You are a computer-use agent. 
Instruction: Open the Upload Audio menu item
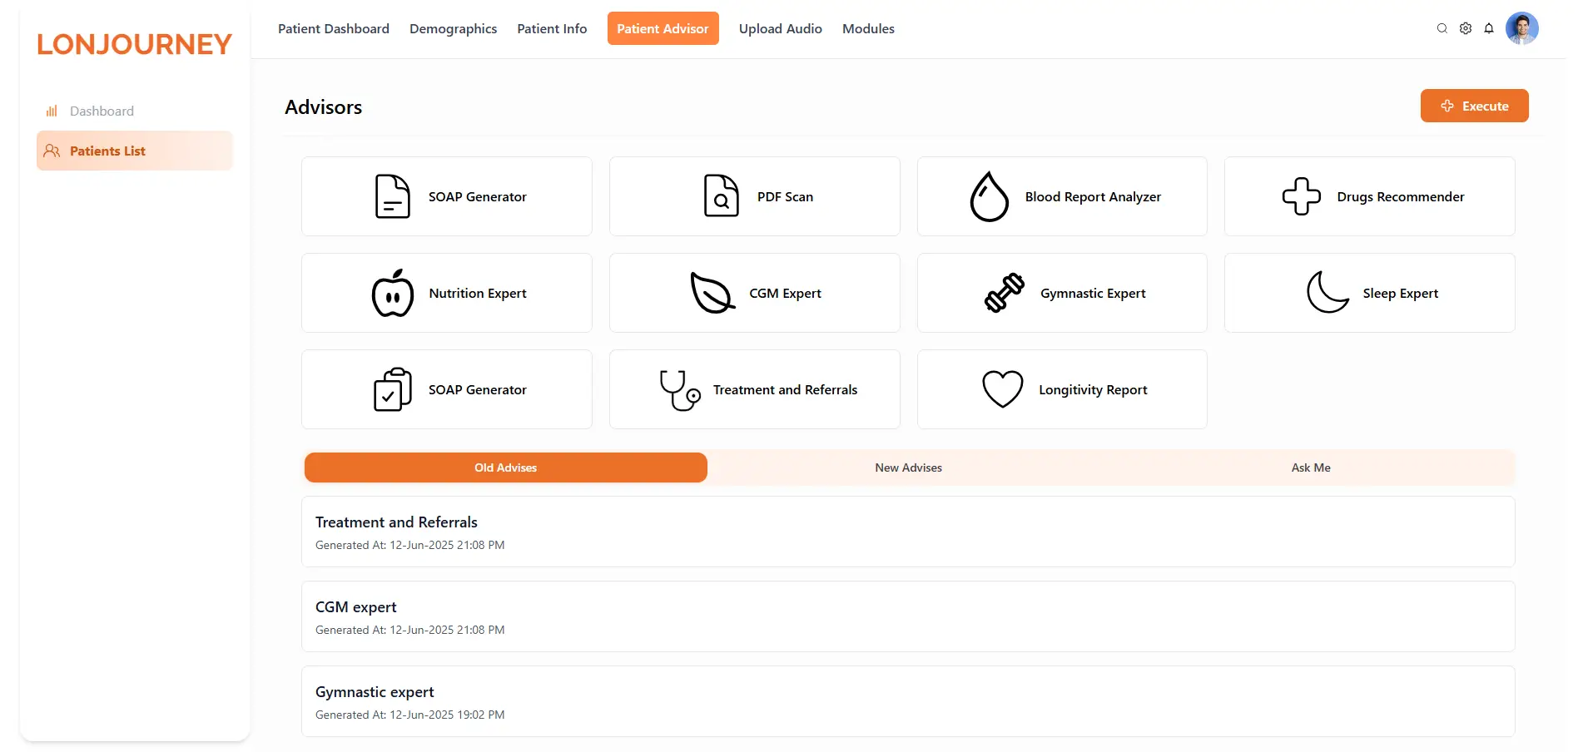pos(781,28)
